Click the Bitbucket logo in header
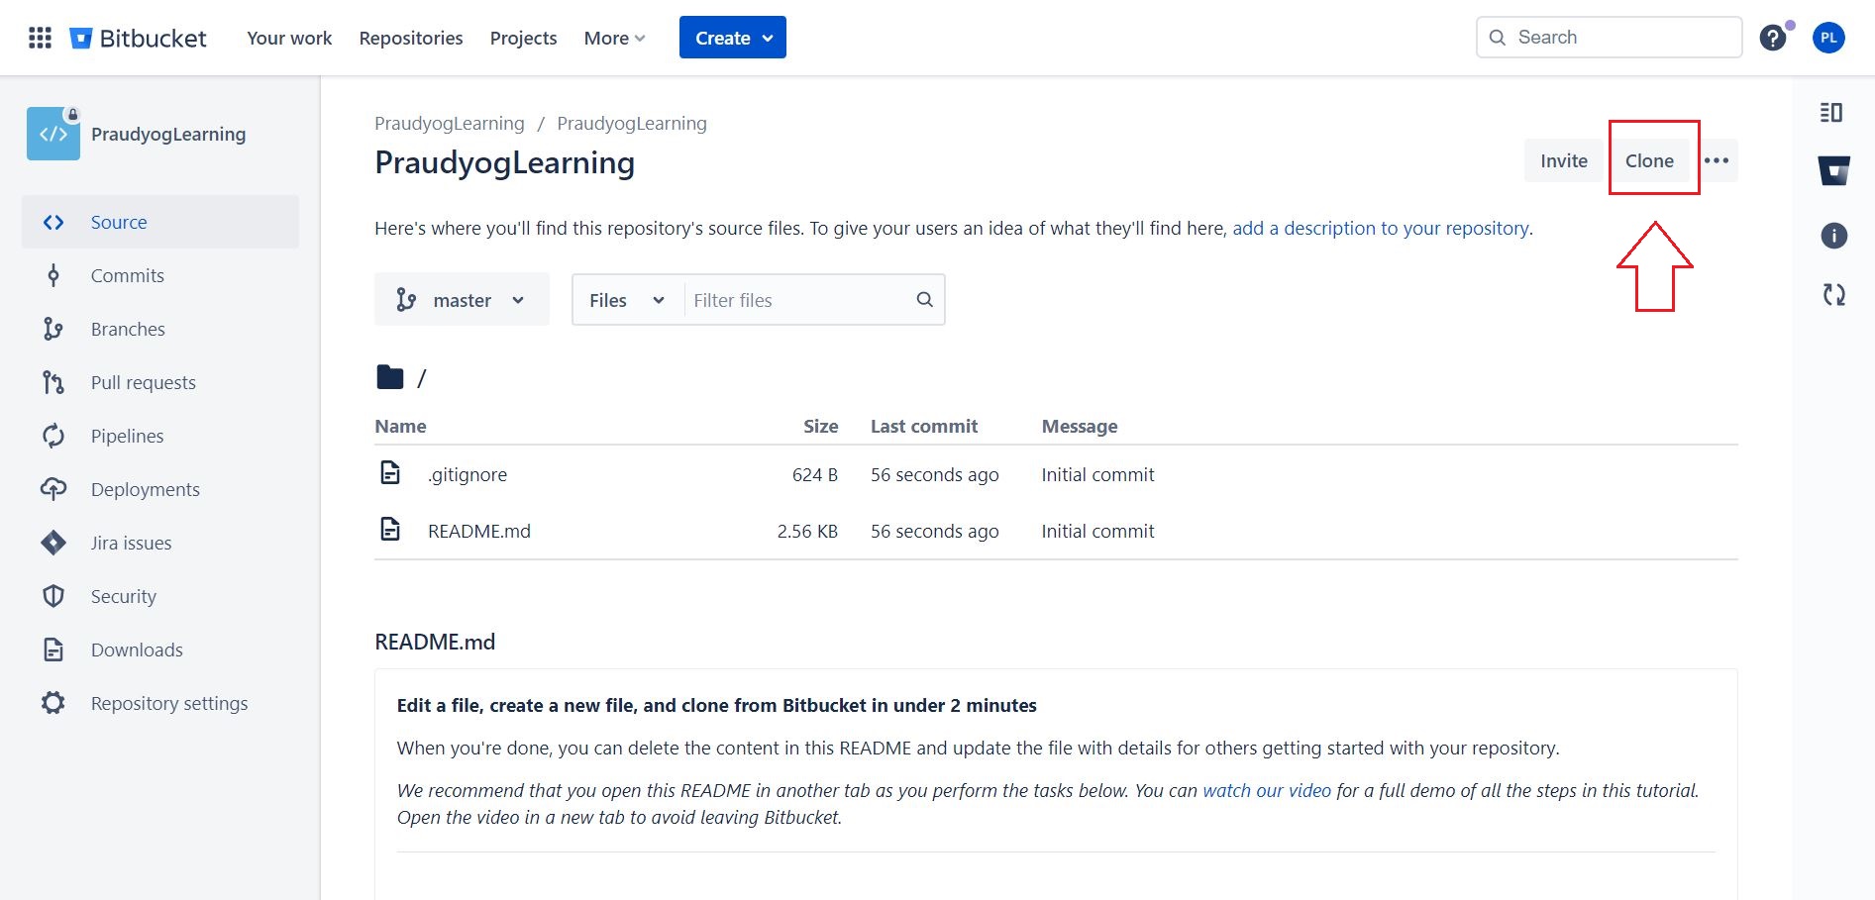Viewport: 1875px width, 900px height. [138, 38]
